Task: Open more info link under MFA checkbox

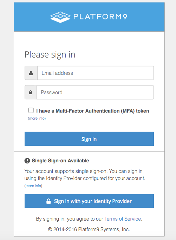Action: pos(37,118)
